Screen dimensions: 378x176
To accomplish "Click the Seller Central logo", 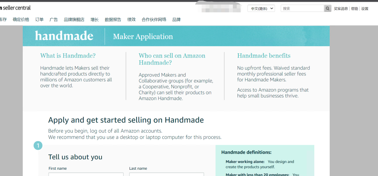I will click(x=16, y=8).
